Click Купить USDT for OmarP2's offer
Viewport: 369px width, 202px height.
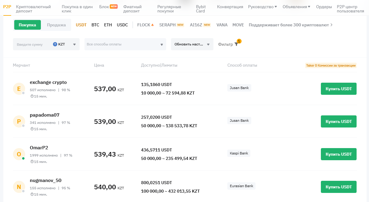(338, 154)
